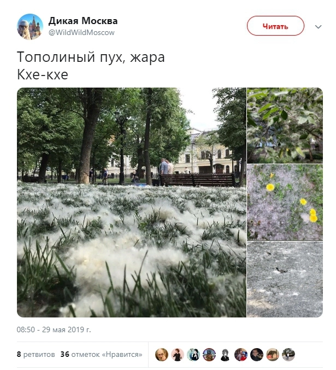
Task: Open the fifth liker black-and-white avatar
Action: coord(225,355)
